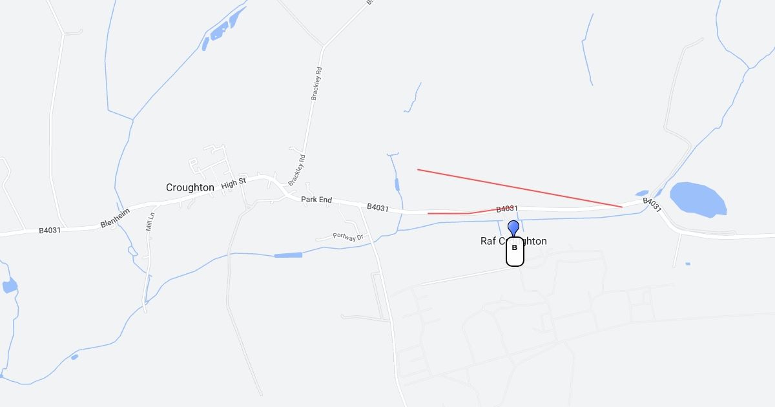Select the B4031 label nearest Blenheim
The image size is (775, 407).
point(50,230)
